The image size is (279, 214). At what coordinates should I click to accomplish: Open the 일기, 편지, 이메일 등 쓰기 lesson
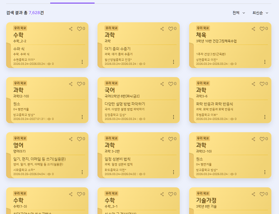(x=40, y=159)
